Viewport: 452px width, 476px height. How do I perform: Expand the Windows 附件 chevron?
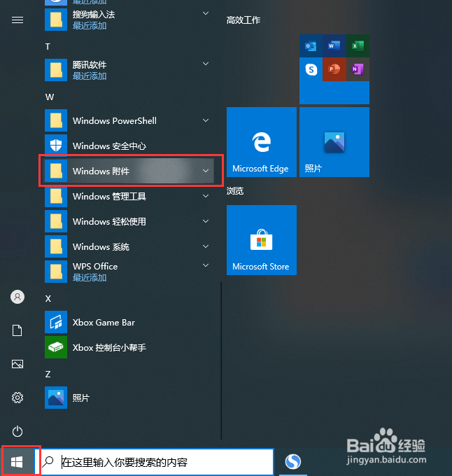[x=206, y=171]
